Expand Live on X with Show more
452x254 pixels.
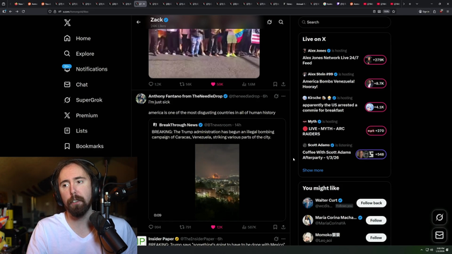[313, 170]
